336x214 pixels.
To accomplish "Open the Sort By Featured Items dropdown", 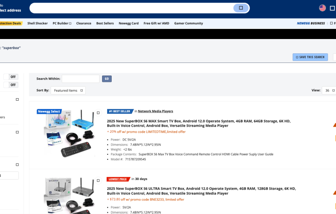I will (x=69, y=90).
